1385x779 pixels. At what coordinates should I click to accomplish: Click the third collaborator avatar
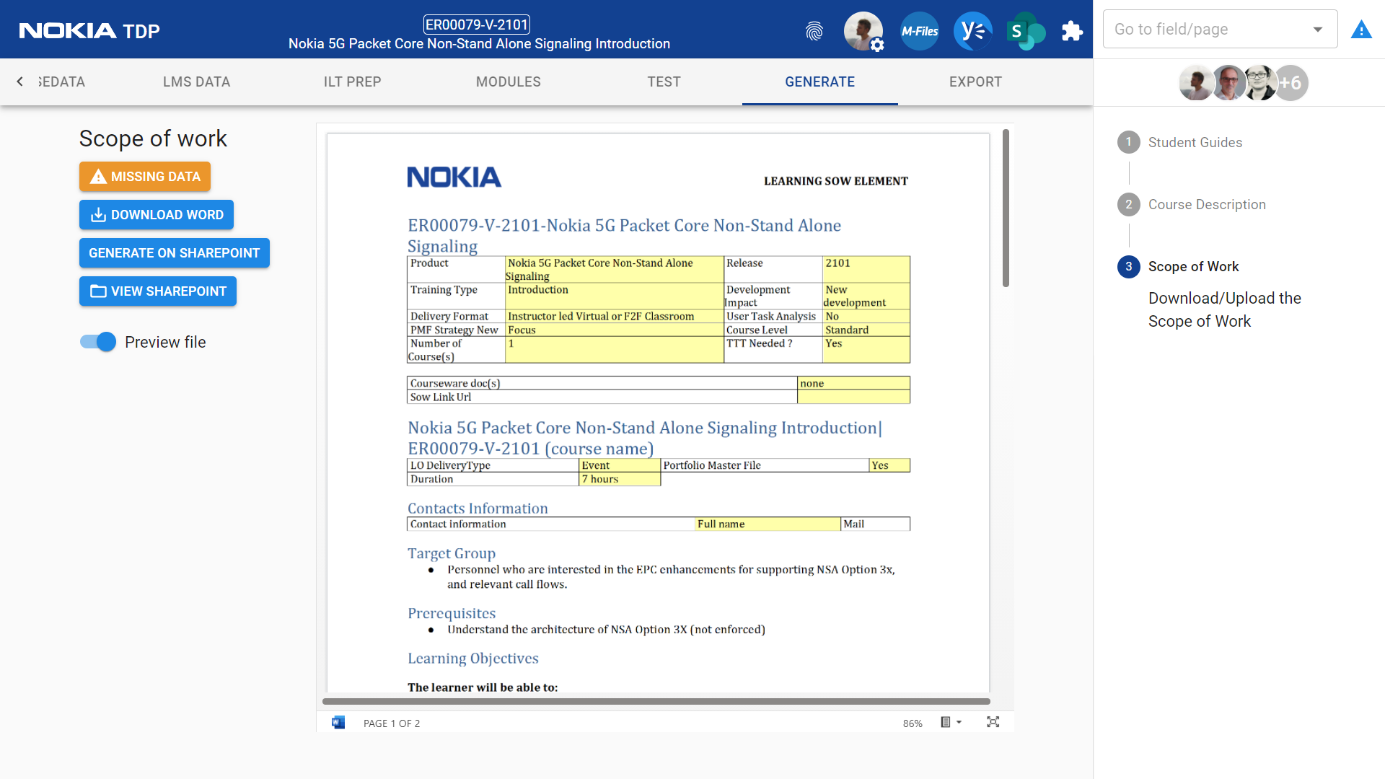[1259, 83]
